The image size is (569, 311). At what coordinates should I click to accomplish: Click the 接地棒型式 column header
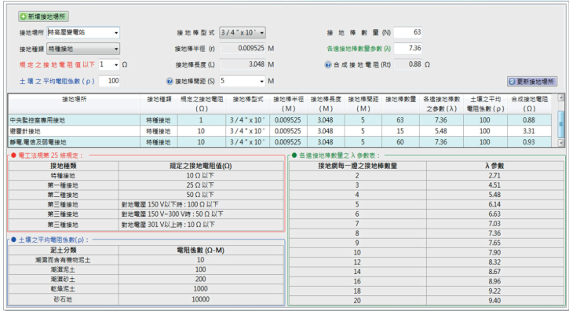pos(247,104)
